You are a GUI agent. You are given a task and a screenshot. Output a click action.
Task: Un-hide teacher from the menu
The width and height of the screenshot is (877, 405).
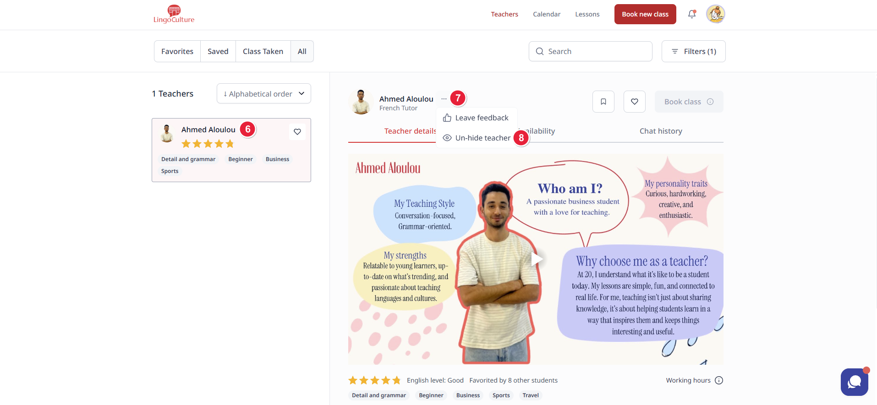click(482, 138)
